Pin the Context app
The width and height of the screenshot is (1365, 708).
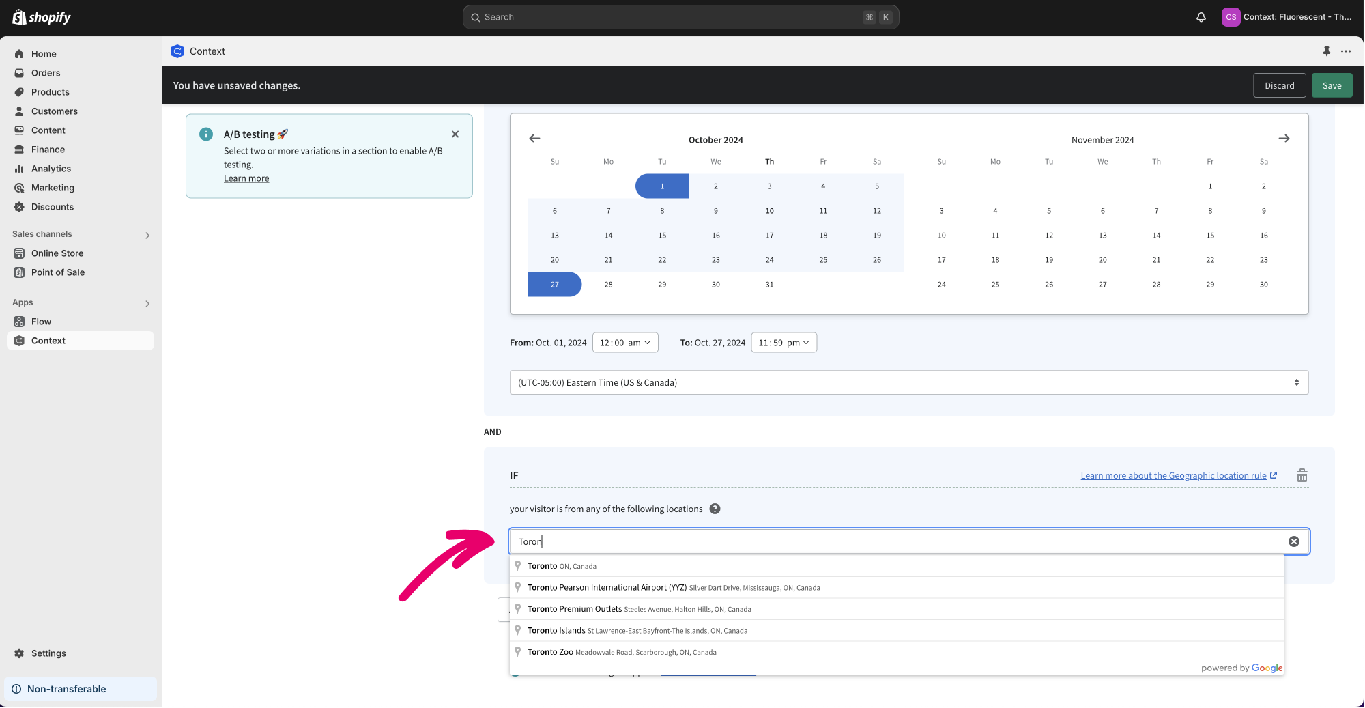(1326, 51)
